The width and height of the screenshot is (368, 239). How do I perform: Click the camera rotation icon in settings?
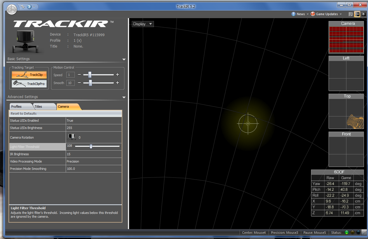coord(72,137)
